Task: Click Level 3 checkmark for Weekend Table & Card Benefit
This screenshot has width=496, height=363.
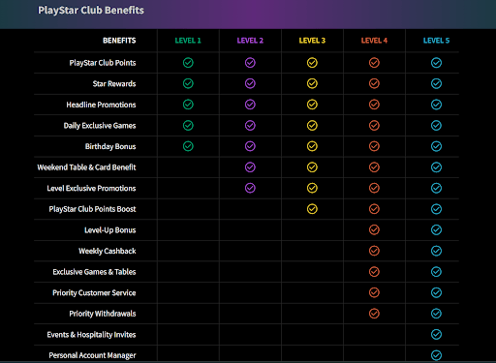Action: (312, 167)
